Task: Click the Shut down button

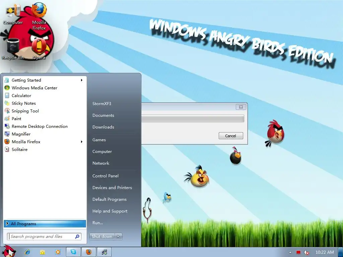Action: click(102, 237)
